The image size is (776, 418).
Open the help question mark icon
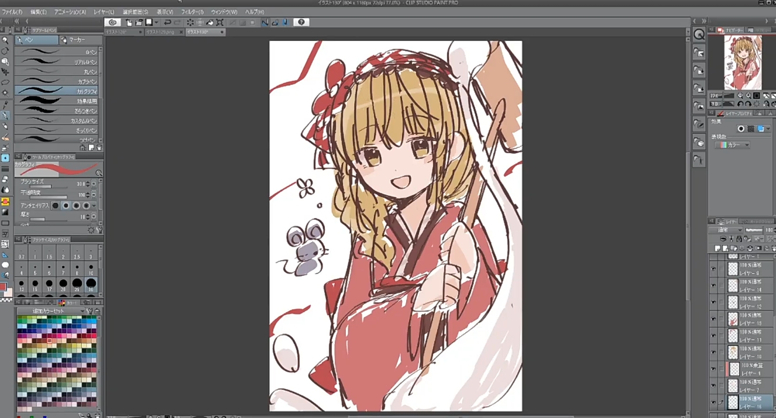(x=301, y=22)
